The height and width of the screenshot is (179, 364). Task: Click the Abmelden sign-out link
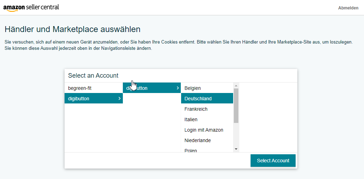pos(348,8)
